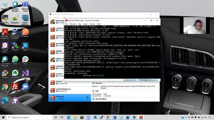
Task: Click the Right Ctrl host key indicator
Action: click(x=154, y=80)
